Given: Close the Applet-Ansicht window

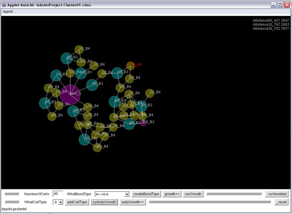Looking at the screenshot, I should click(x=287, y=5).
